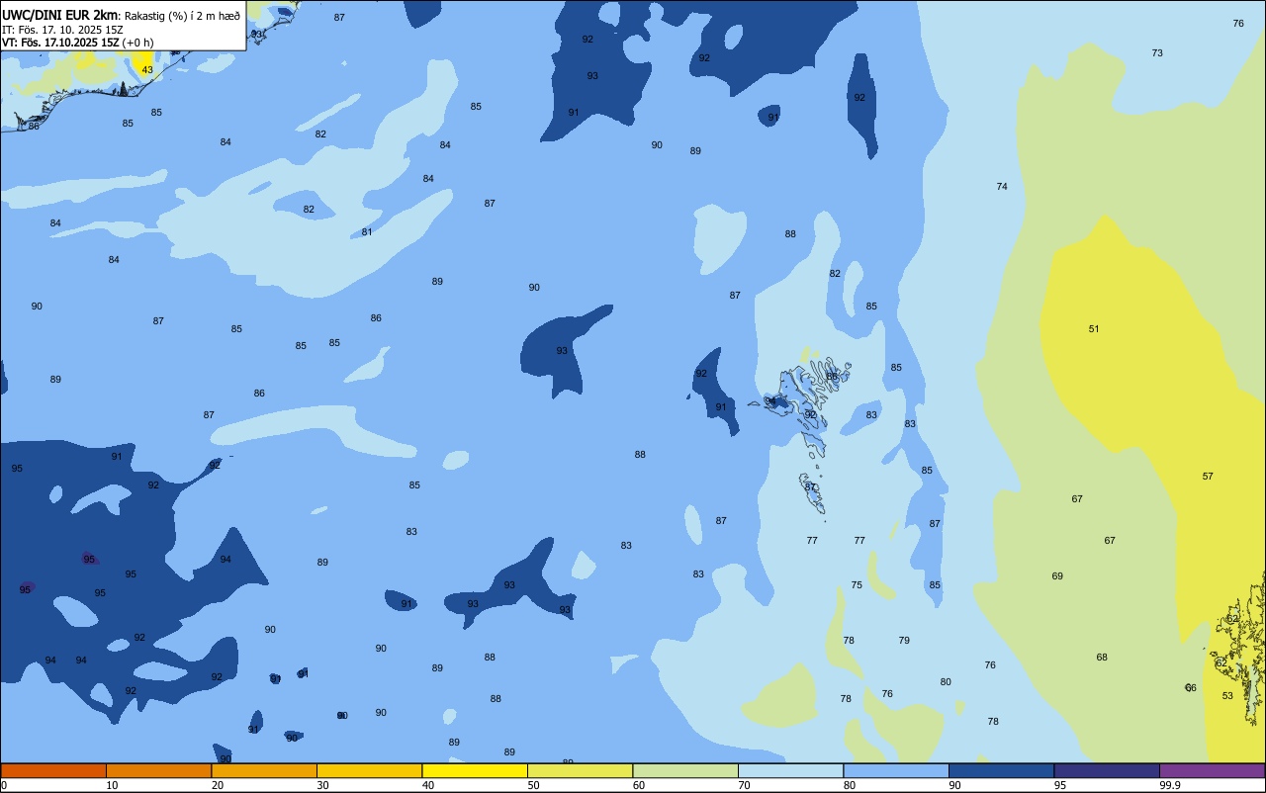Pick the 60–70 light green legend segment
Image resolution: width=1266 pixels, height=793 pixels.
685,770
